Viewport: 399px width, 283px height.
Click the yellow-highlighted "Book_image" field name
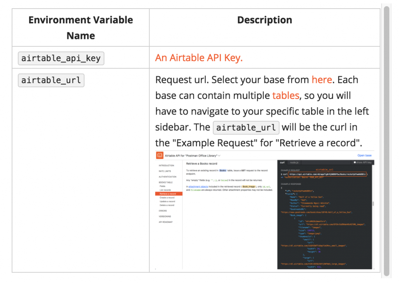click(249, 187)
